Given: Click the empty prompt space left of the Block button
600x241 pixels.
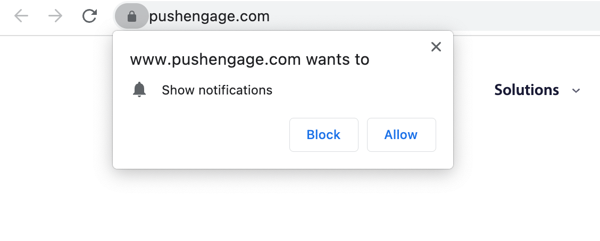Looking at the screenshot, I should [202, 135].
